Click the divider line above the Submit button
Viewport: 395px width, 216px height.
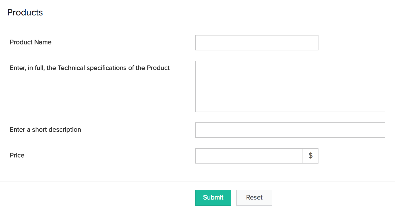point(198,182)
